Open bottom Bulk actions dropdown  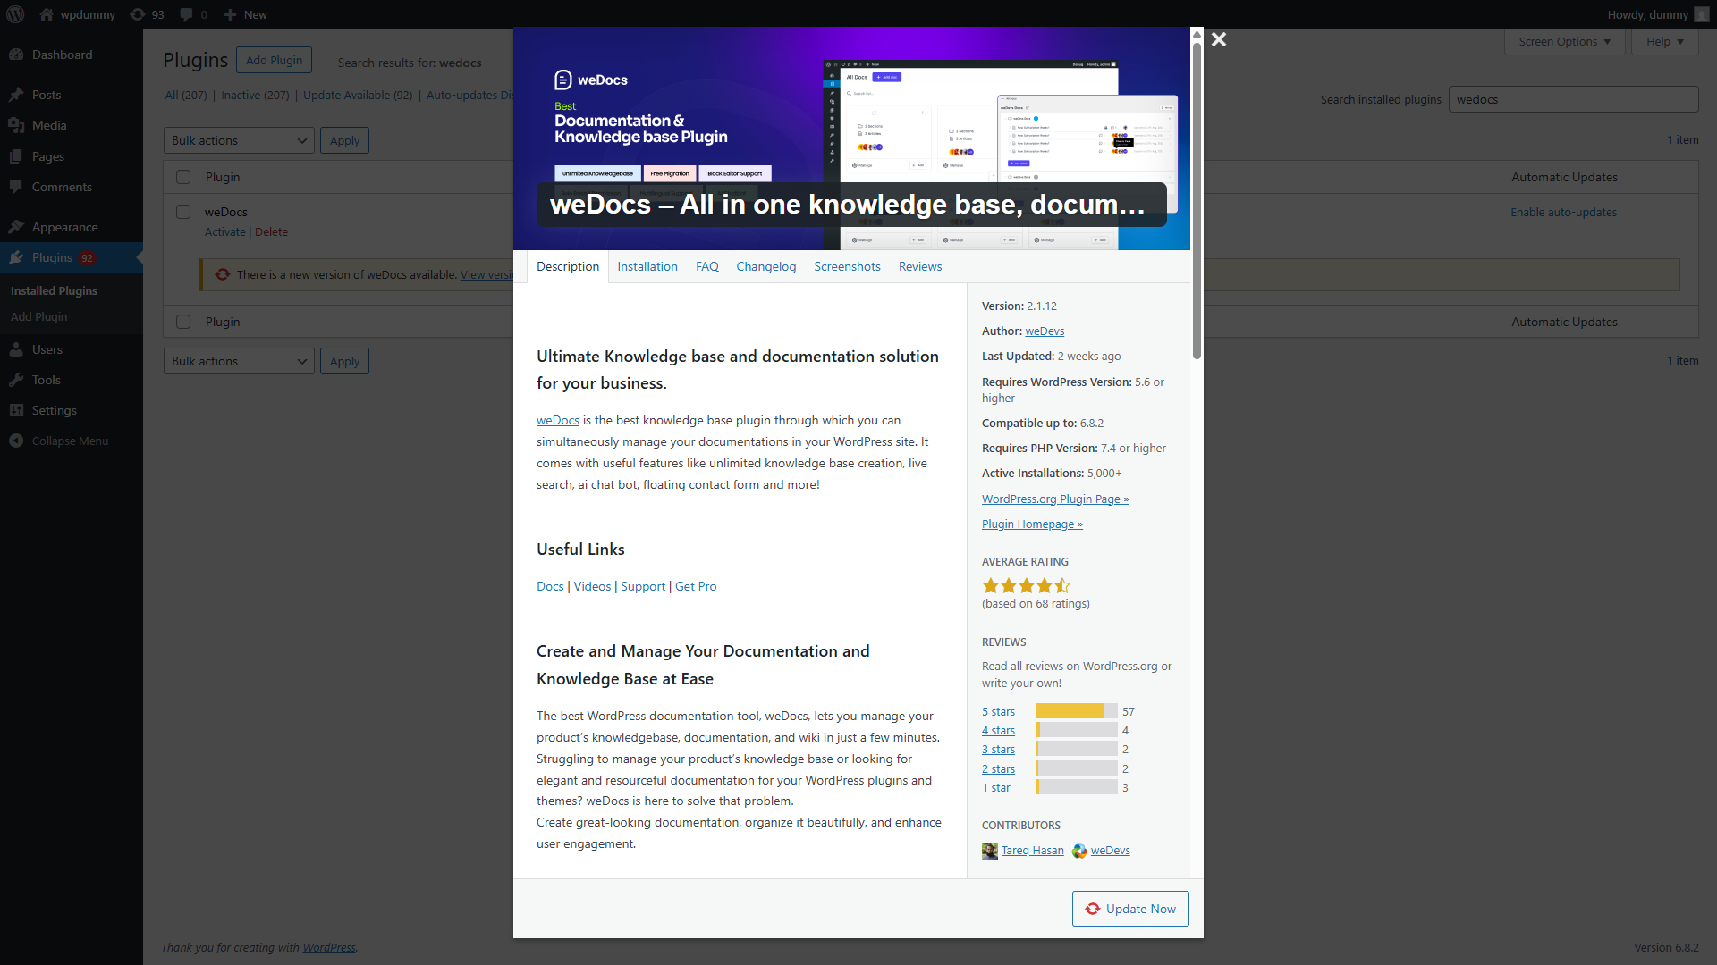[x=239, y=361]
